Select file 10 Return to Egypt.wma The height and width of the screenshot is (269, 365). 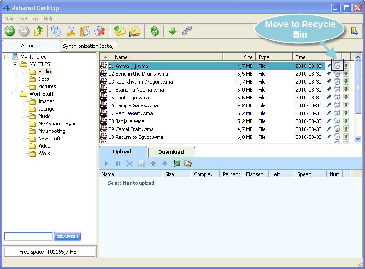(136, 137)
